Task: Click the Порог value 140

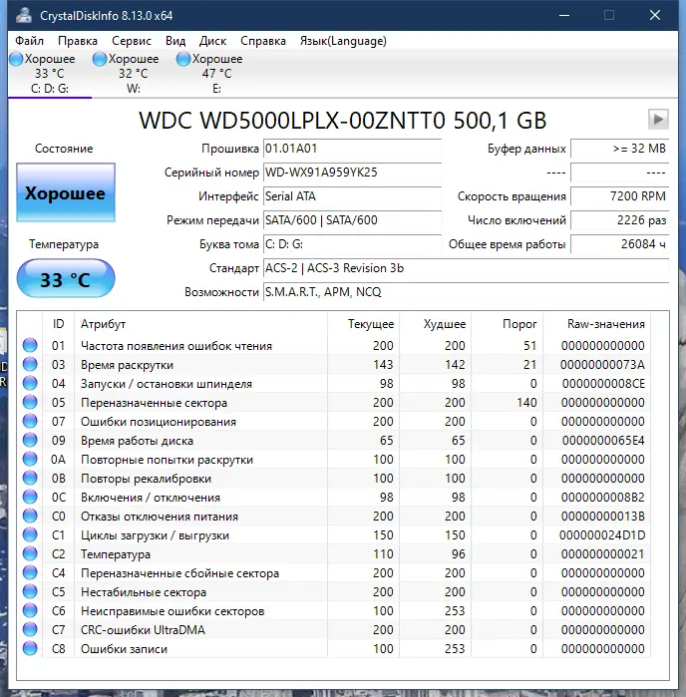Action: tap(526, 403)
